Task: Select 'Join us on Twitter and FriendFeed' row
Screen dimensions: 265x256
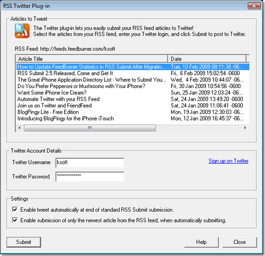Action: click(x=132, y=106)
